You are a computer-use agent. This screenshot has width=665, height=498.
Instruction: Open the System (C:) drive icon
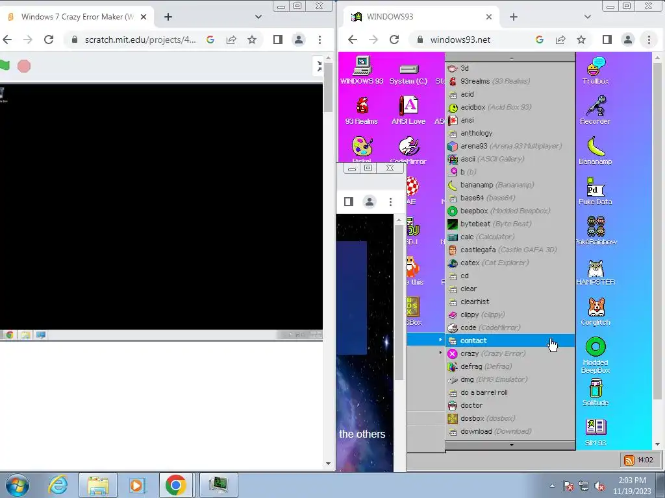[x=408, y=75]
